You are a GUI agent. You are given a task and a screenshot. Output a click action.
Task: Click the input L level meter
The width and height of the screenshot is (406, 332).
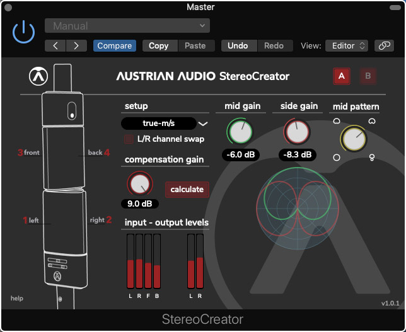[130, 261]
